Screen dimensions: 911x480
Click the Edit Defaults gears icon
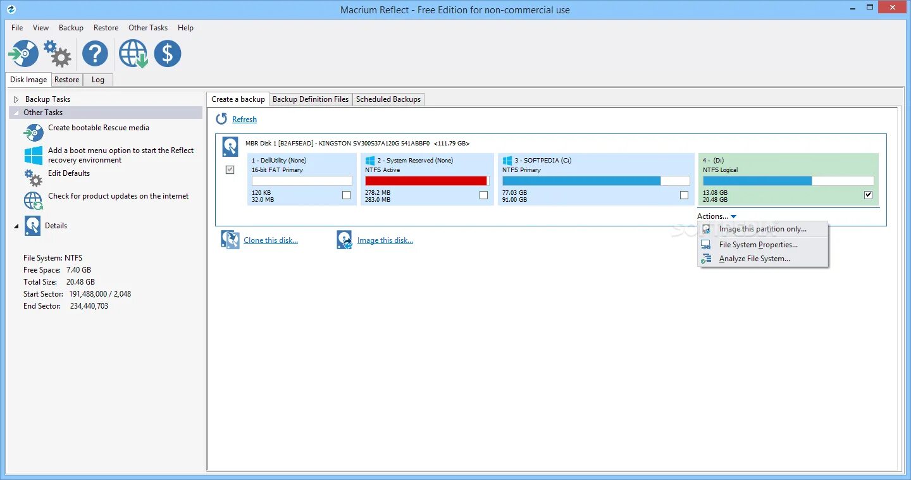point(33,178)
